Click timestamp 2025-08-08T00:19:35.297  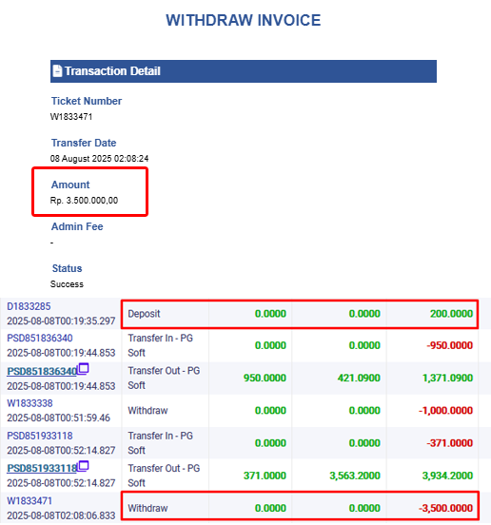coord(61,321)
